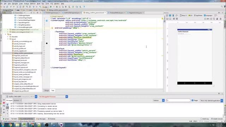
Task: Click the Cut scissors icon in toolbar
Action: point(17,7)
